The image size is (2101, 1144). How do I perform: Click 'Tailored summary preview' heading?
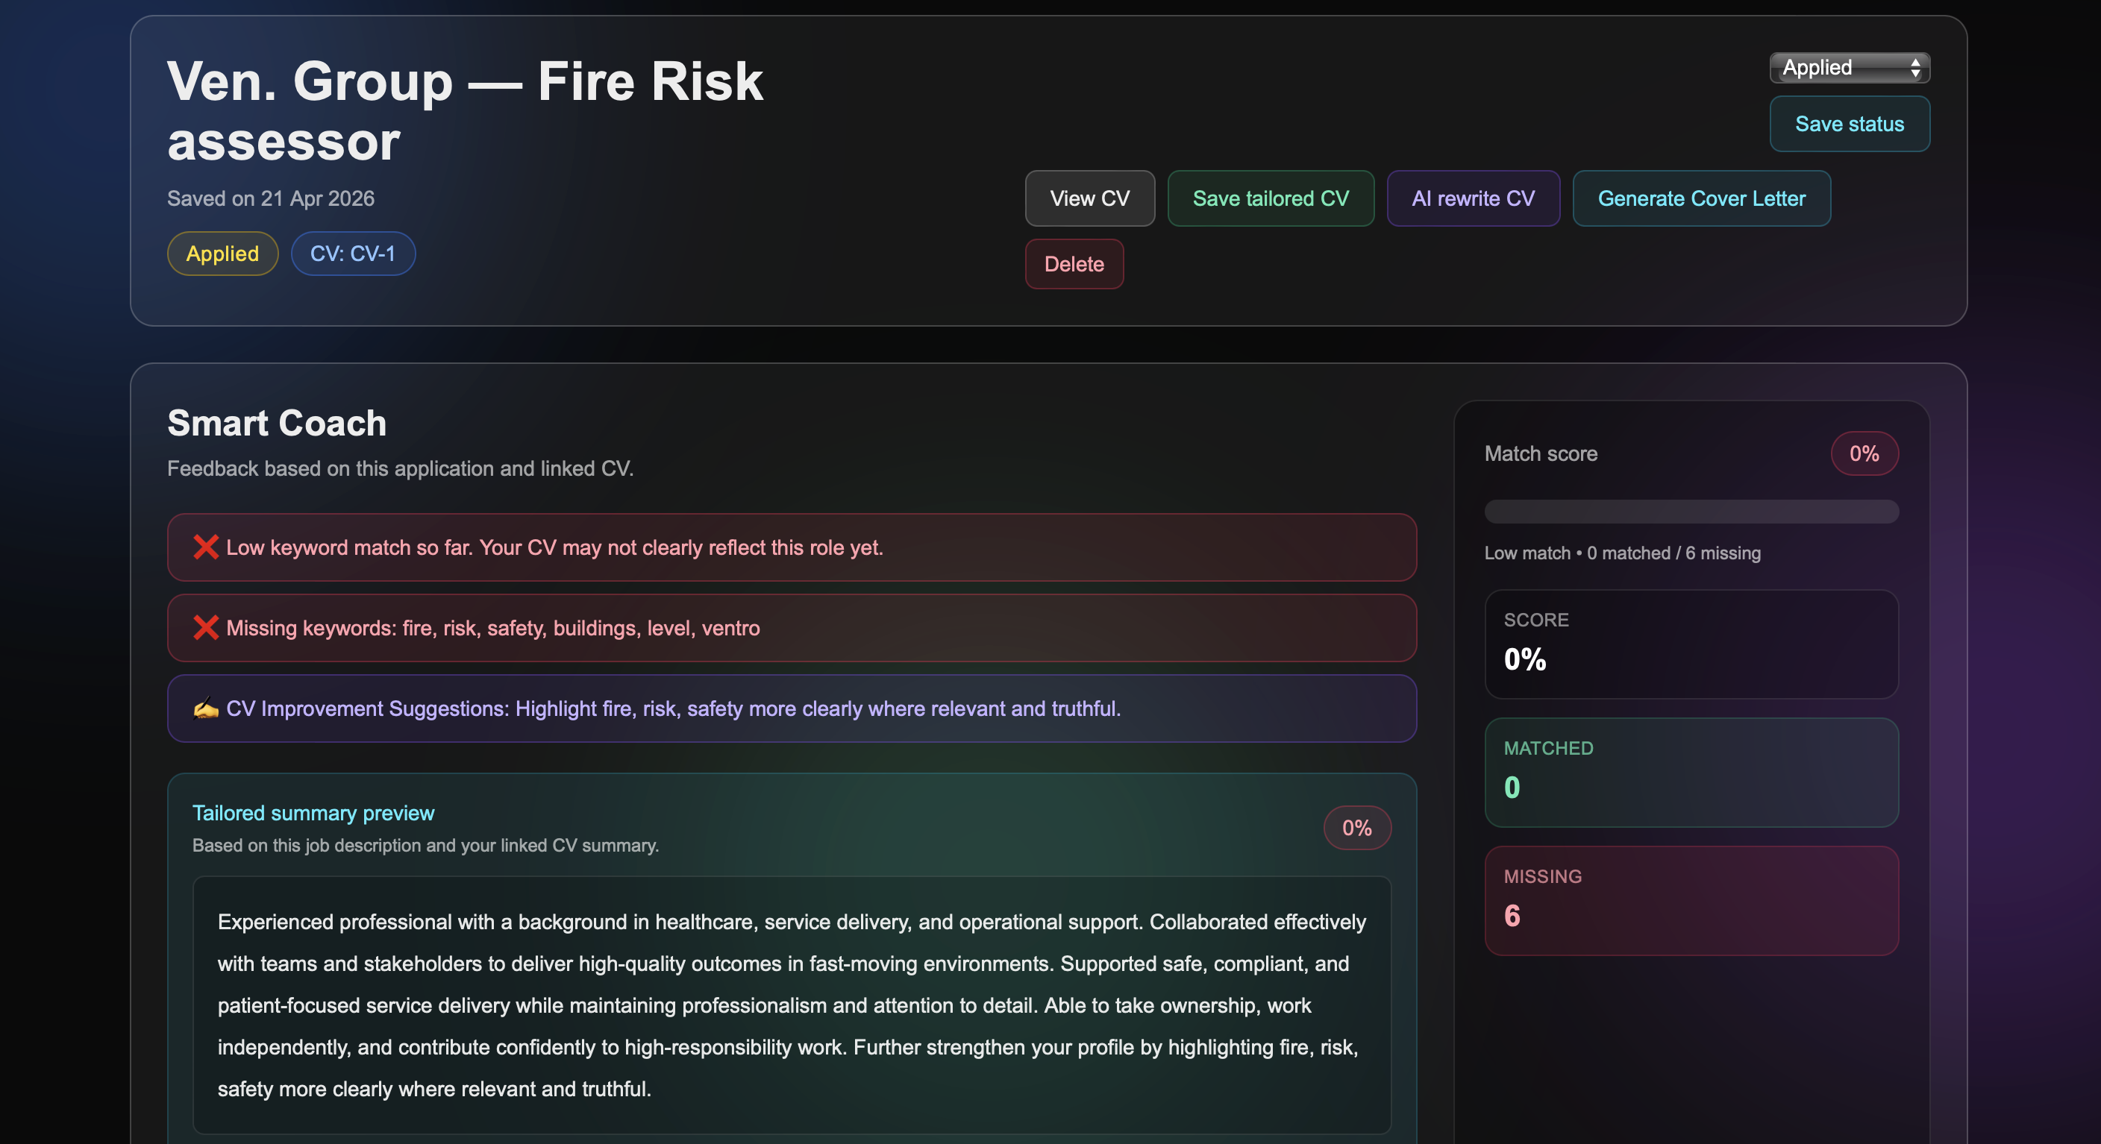click(313, 813)
